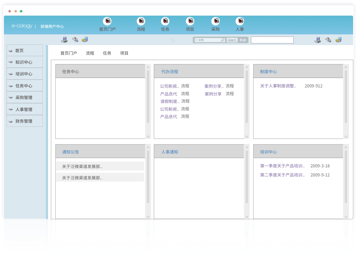Click the 首页门户 icon in the top banner
Image resolution: width=357 pixels, height=259 pixels.
pos(107,21)
